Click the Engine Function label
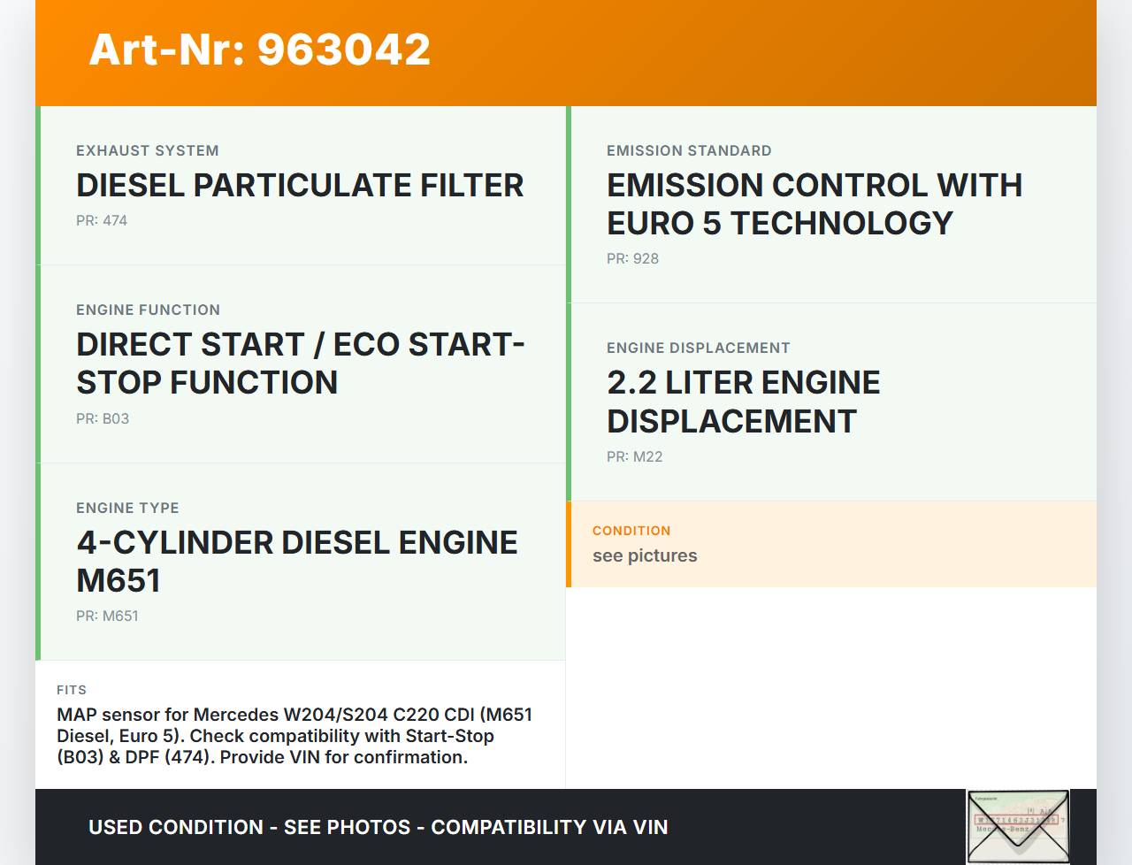The image size is (1132, 865). coord(148,310)
